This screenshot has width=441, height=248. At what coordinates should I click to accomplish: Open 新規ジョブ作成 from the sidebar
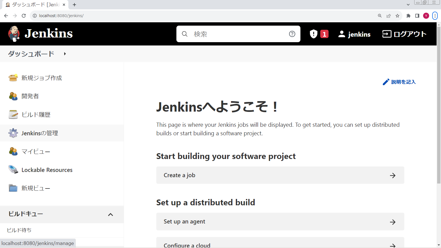(42, 78)
